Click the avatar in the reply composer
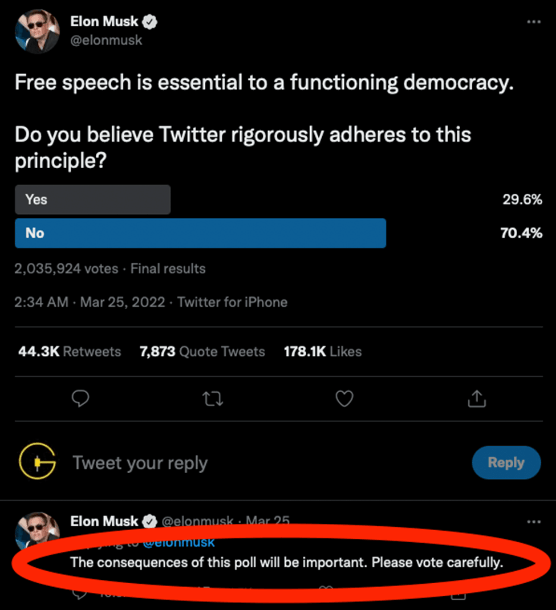 (x=36, y=462)
